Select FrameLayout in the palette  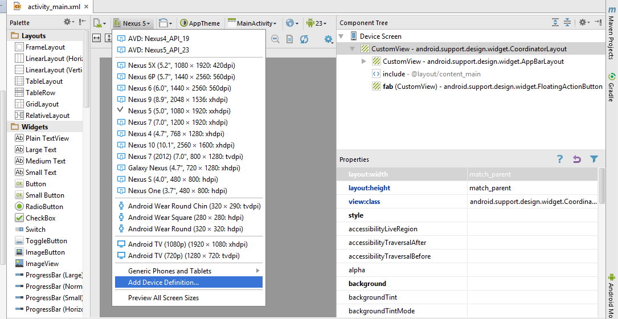pos(46,47)
